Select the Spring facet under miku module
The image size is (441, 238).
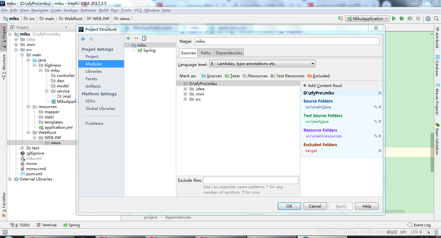pos(147,50)
